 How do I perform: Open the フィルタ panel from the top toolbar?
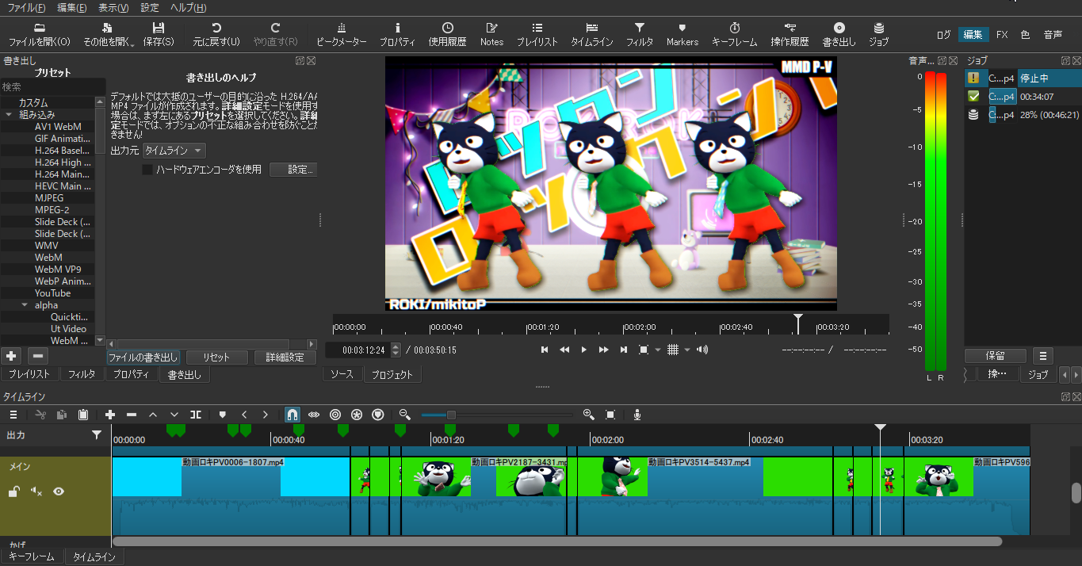pyautogui.click(x=639, y=34)
